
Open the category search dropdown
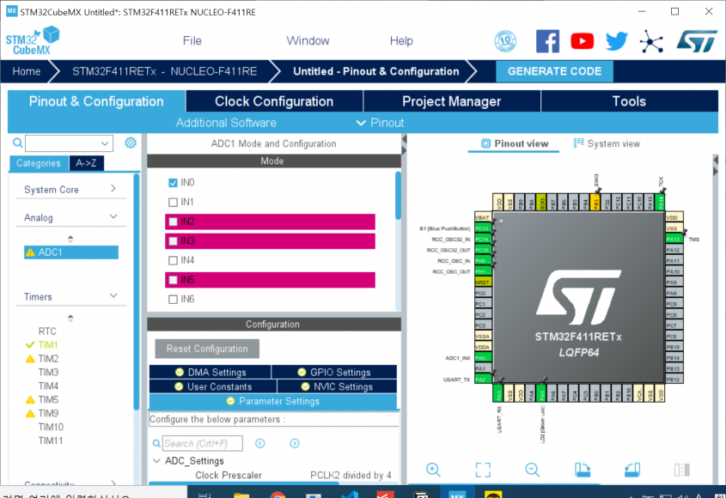tap(105, 143)
